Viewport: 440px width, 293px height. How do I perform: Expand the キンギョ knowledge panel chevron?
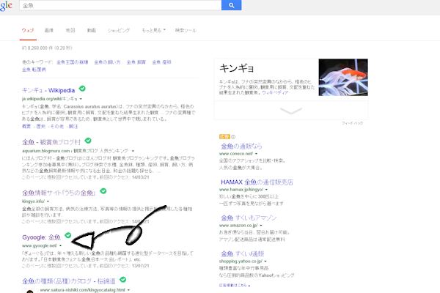pos(291,111)
